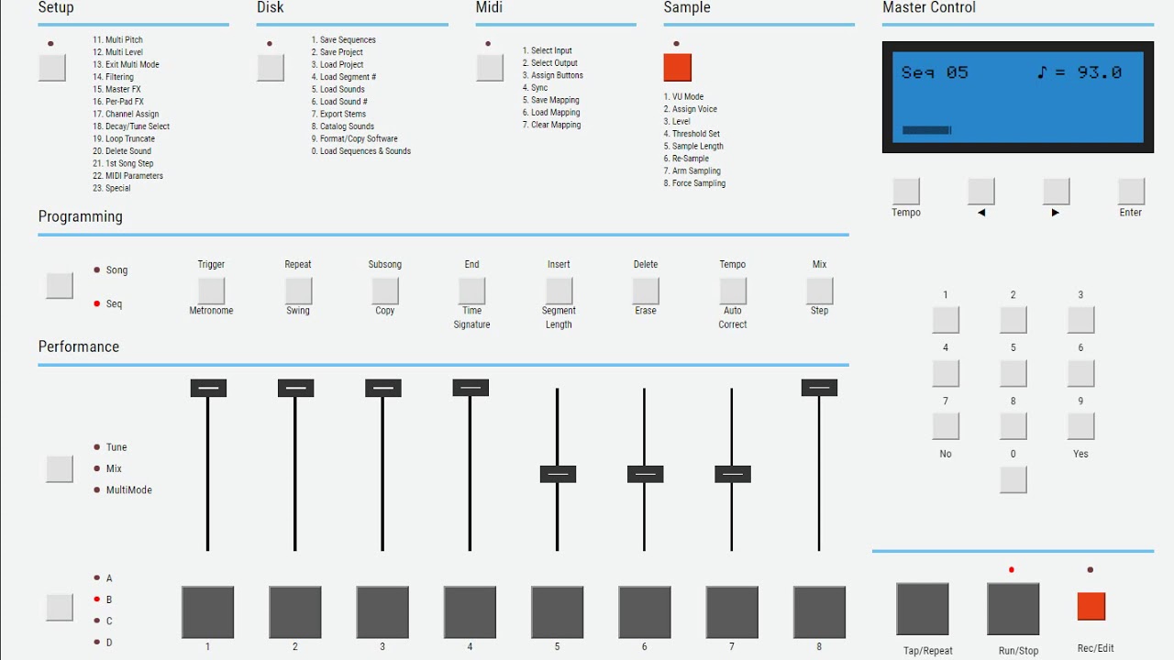Click '7. Arm Sampling' in Sample list
The image size is (1174, 660).
pyautogui.click(x=692, y=170)
